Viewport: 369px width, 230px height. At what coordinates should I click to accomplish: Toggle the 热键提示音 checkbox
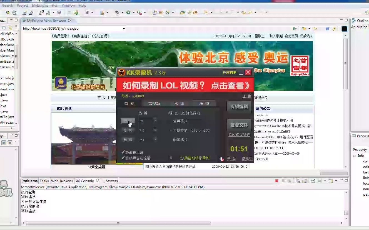pos(123,152)
